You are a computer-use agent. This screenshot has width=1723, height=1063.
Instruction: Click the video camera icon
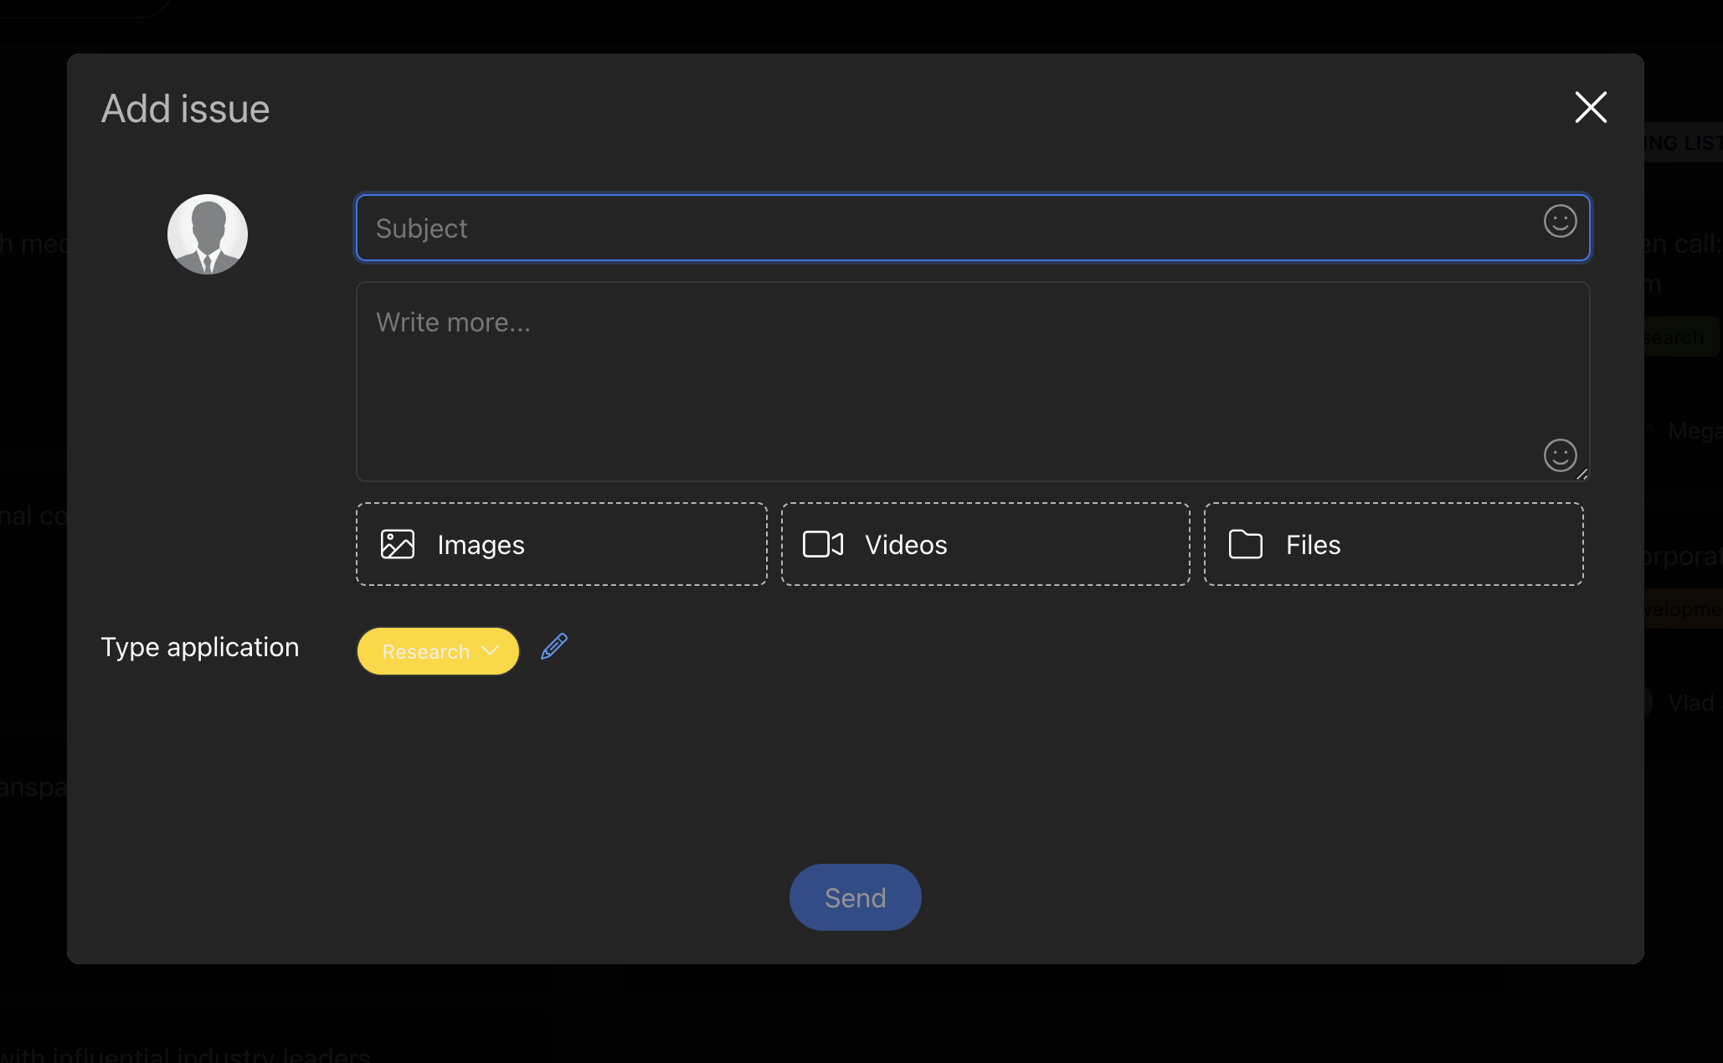point(822,544)
